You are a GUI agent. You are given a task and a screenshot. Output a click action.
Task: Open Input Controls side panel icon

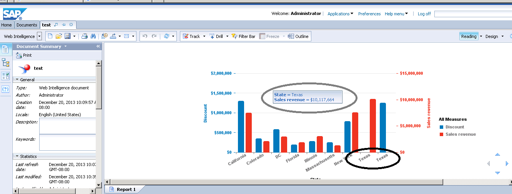coord(5,76)
